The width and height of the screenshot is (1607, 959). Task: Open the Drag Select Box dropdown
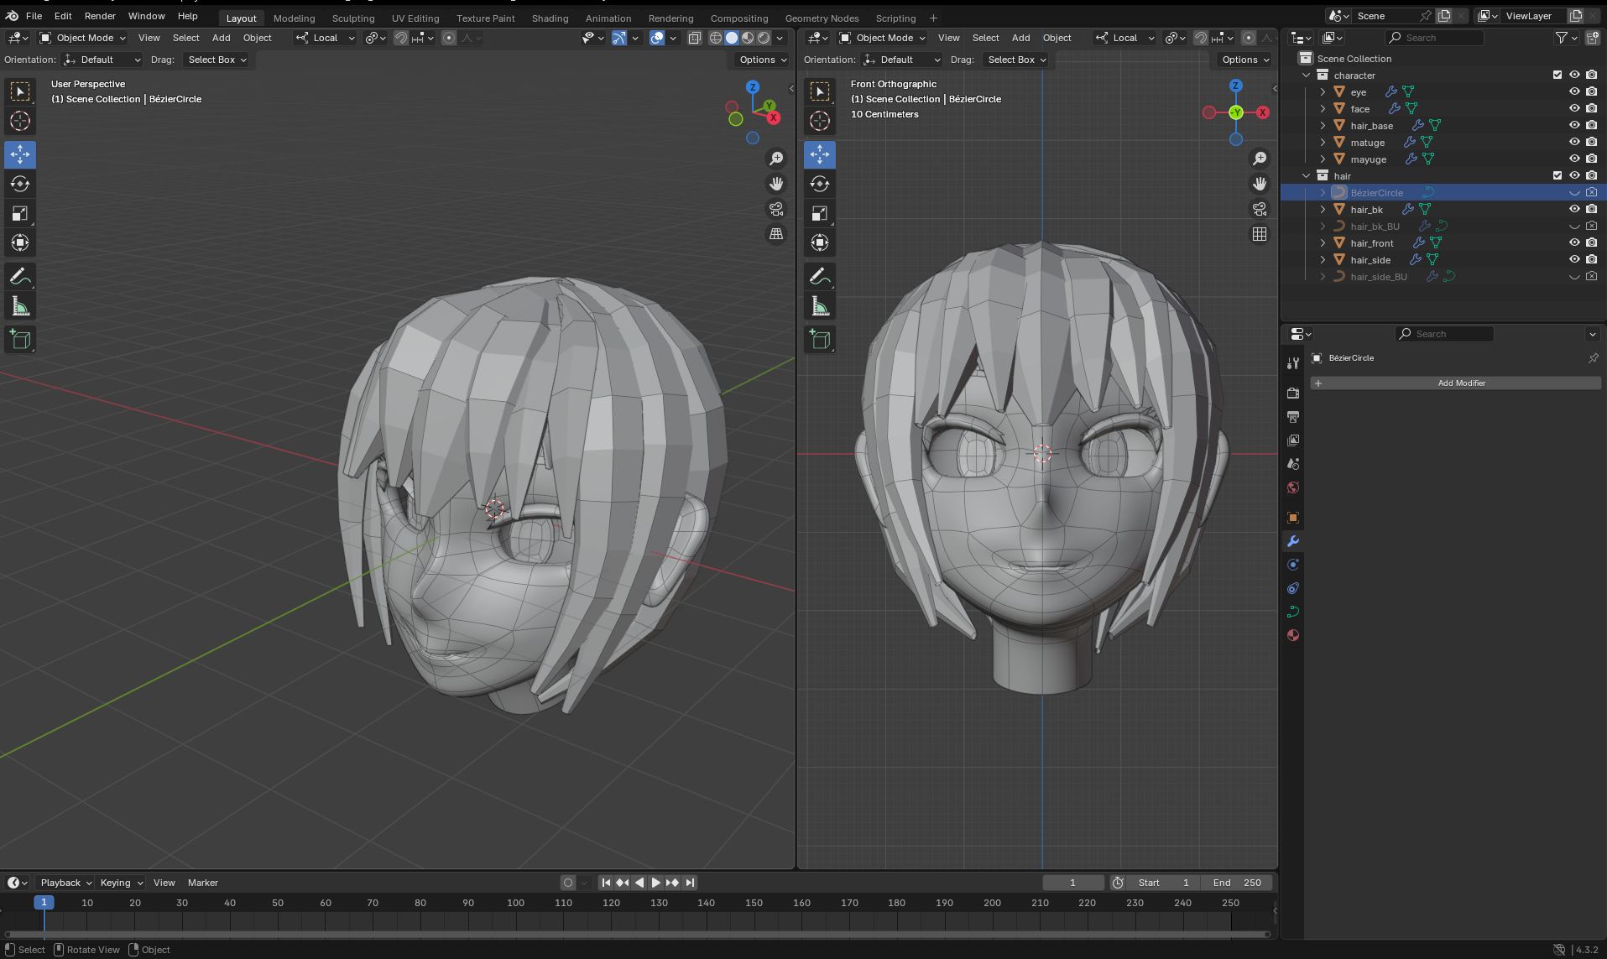pos(217,60)
